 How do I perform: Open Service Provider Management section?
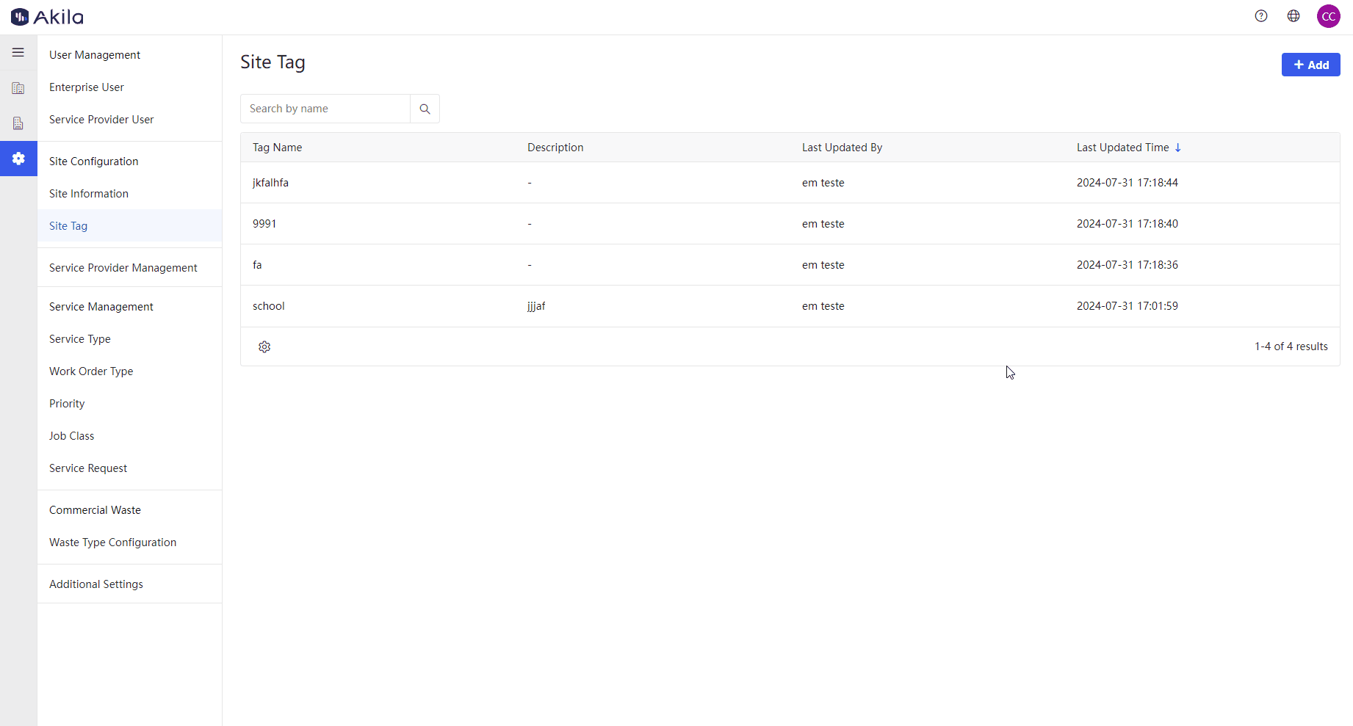pyautogui.click(x=123, y=268)
